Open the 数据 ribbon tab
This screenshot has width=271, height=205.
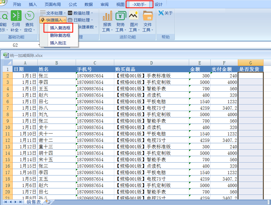88,4
